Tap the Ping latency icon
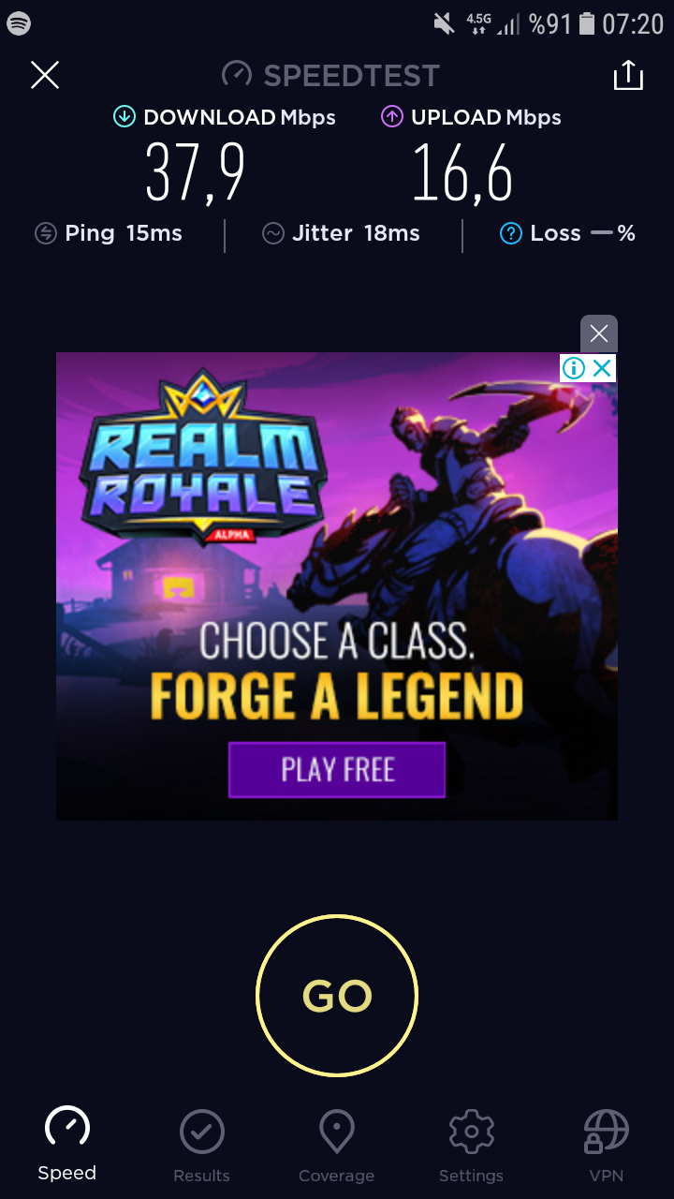The image size is (674, 1199). click(x=46, y=233)
